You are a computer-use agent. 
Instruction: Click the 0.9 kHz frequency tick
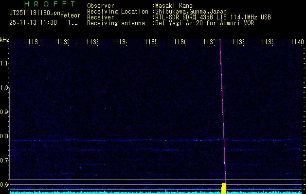click(x=5, y=112)
